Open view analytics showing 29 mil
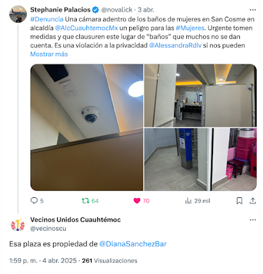This screenshot has width=263, height=274. (188, 201)
